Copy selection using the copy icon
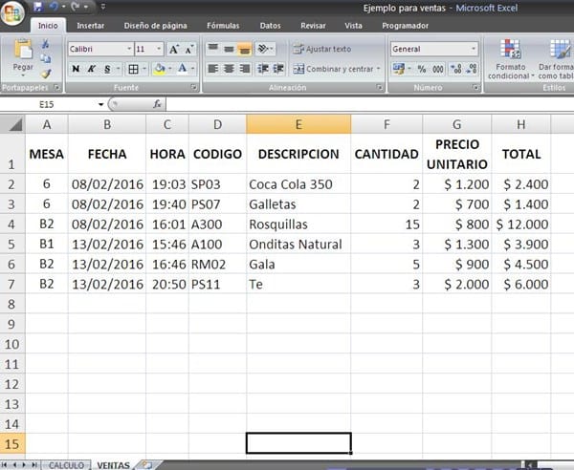The height and width of the screenshot is (470, 574). [x=45, y=58]
